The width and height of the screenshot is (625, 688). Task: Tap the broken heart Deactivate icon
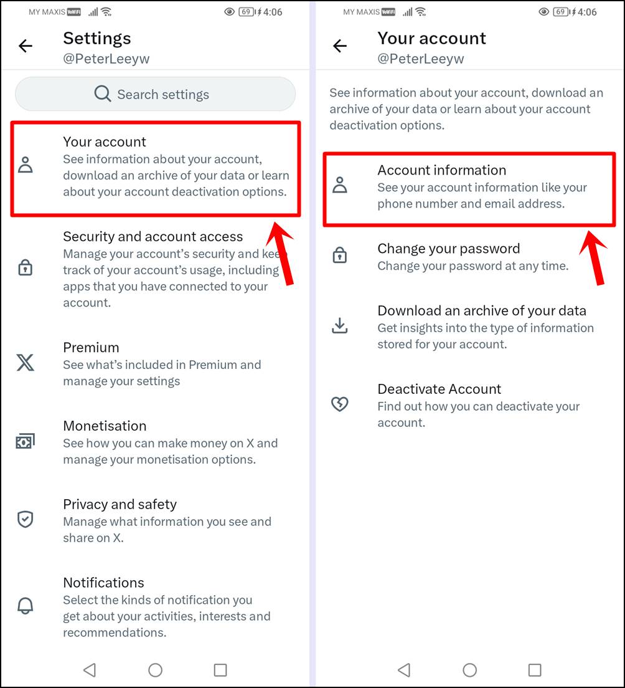click(340, 404)
